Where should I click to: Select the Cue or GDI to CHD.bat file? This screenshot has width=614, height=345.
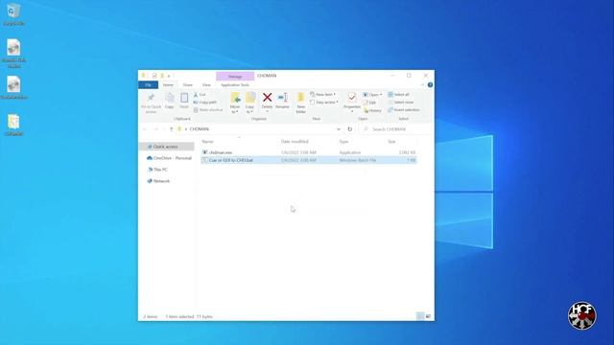(309, 160)
